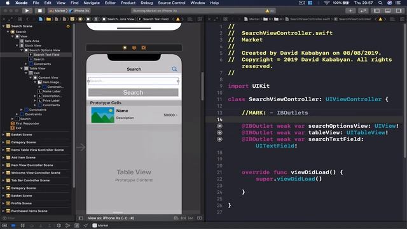Click Add New Constraints button
Image resolution: width=407 pixels, height=229 pixels.
click(x=184, y=218)
